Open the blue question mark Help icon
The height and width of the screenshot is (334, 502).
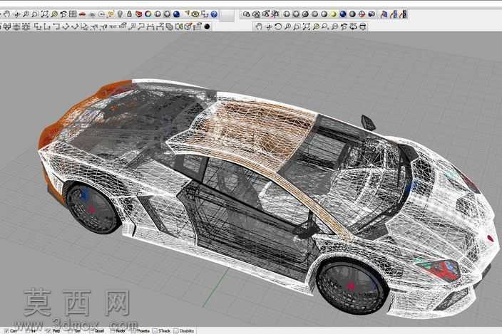pos(214,14)
